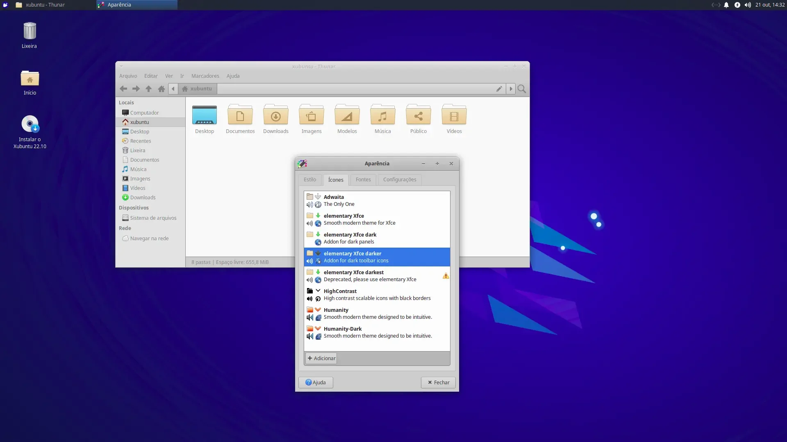Open the Início home folder desktop icon

(x=30, y=78)
